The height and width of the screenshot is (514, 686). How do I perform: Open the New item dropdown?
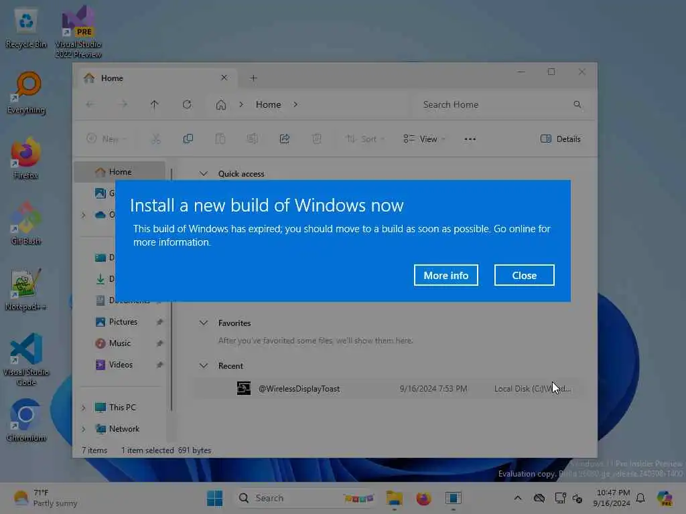pyautogui.click(x=107, y=139)
